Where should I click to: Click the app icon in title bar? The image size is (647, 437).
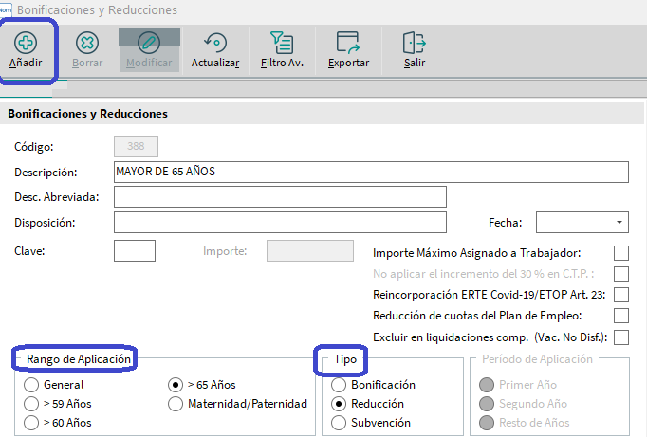coord(6,9)
